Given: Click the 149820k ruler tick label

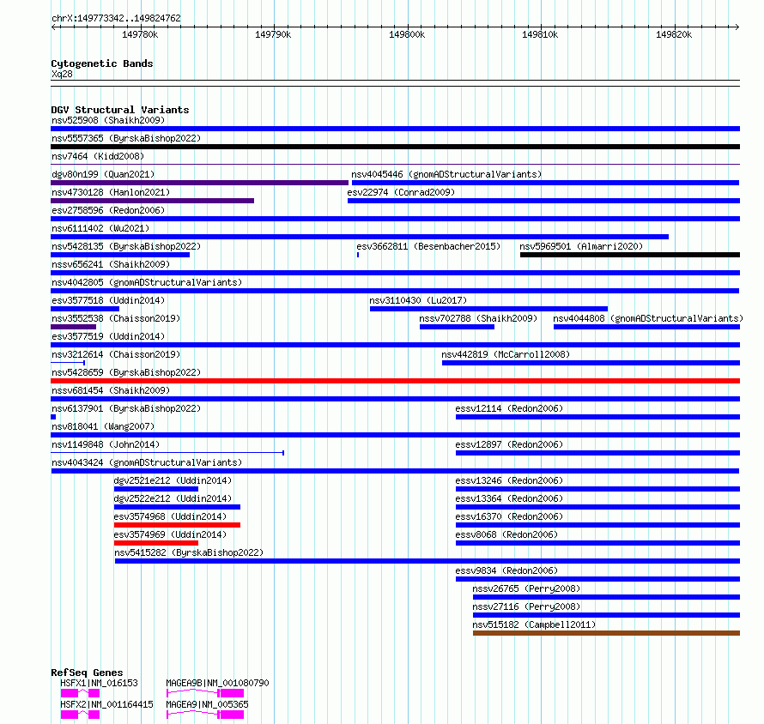Looking at the screenshot, I should [674, 34].
